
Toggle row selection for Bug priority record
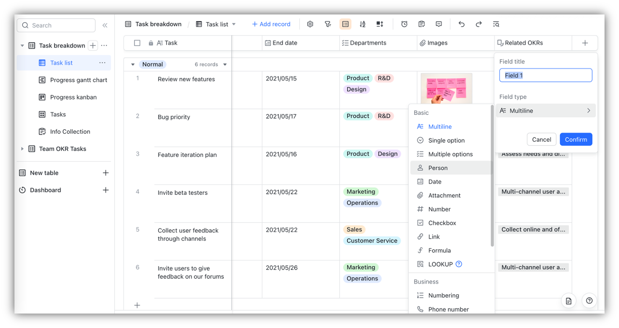[x=137, y=117]
